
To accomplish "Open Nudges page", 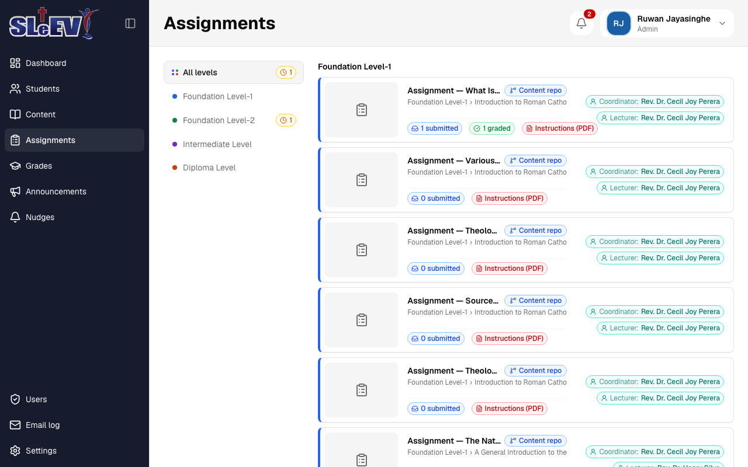I will [x=74, y=217].
